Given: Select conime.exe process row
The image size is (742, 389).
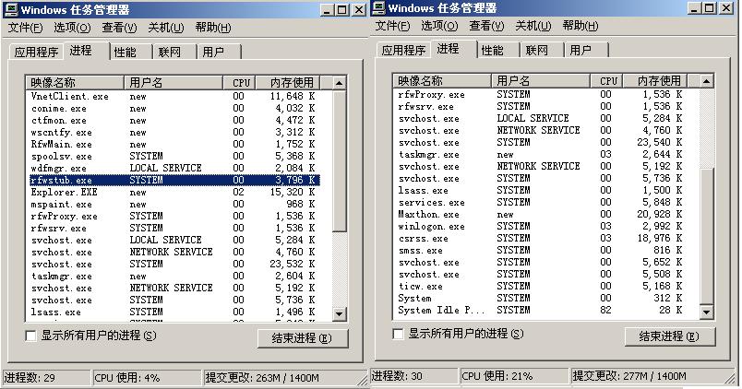Looking at the screenshot, I should coord(174,108).
